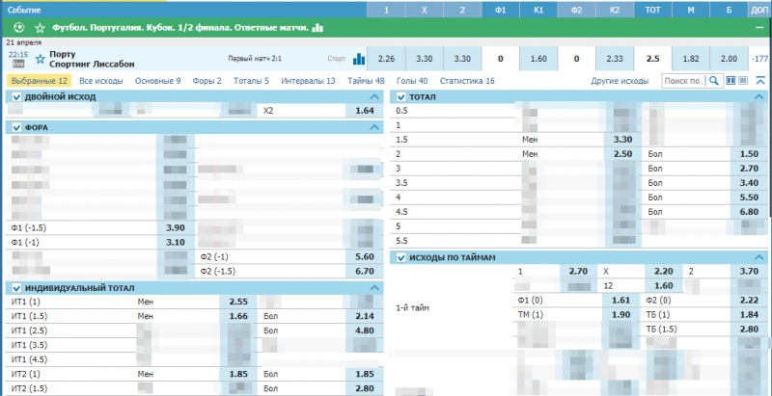Screen dimensions: 772x396
Task: Click the Другие исходы link
Action: 620,82
